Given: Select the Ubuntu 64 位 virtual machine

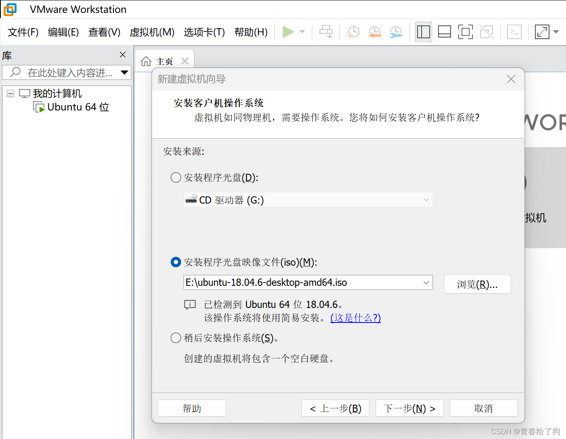Looking at the screenshot, I should click(78, 107).
